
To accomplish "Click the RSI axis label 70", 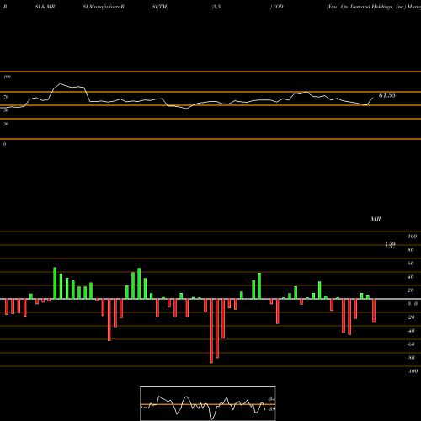I will point(6,97).
